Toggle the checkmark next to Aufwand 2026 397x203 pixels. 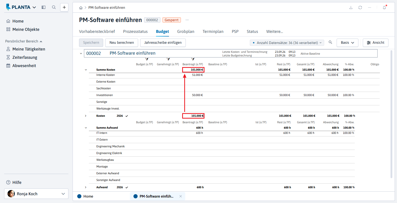click(127, 187)
